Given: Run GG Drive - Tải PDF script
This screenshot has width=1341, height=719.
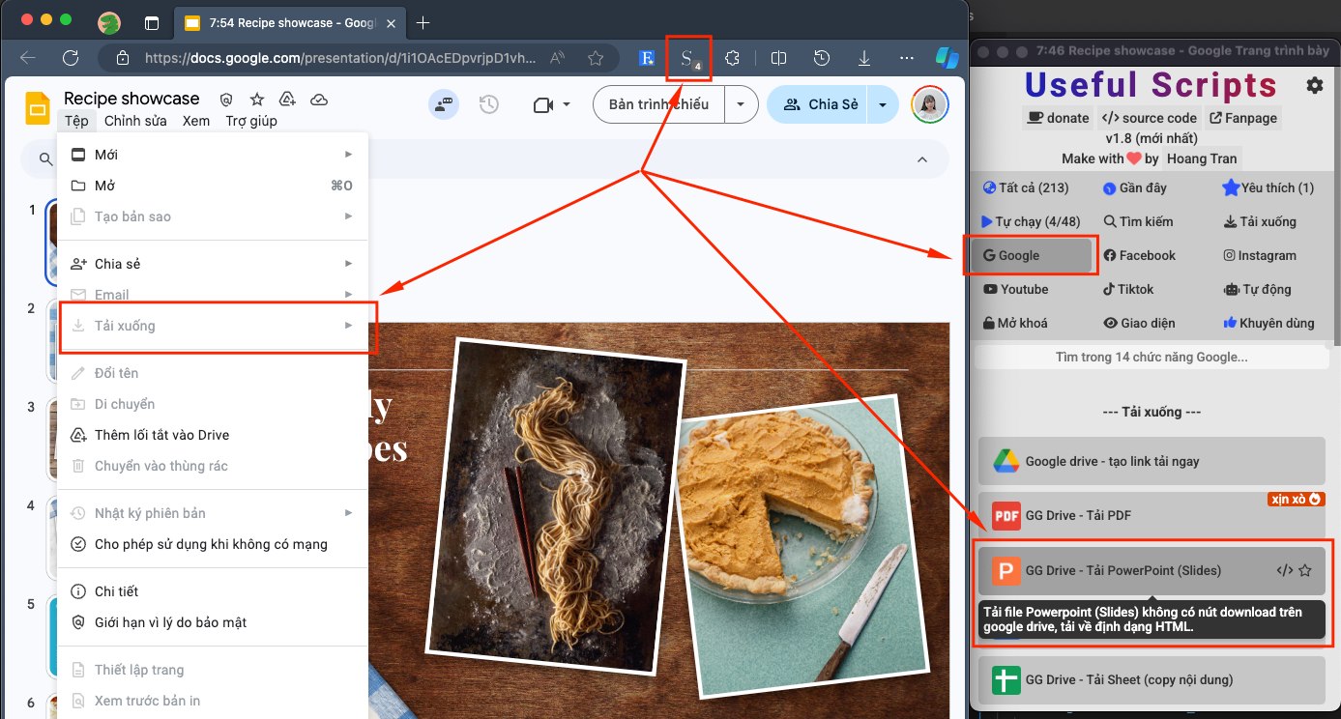Looking at the screenshot, I should 1152,515.
